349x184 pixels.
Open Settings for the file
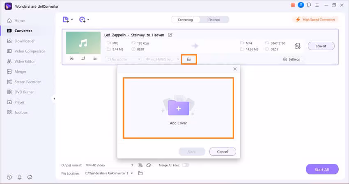pos(292,59)
